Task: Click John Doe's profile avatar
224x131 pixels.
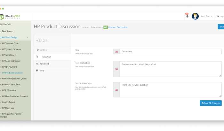Action: click(195, 16)
